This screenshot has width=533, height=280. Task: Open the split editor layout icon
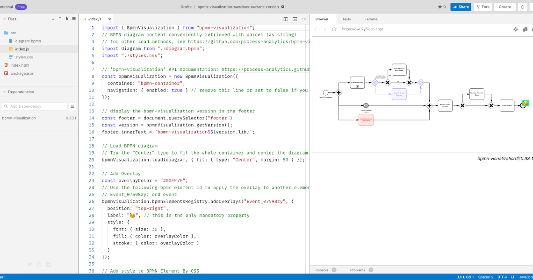[285, 19]
